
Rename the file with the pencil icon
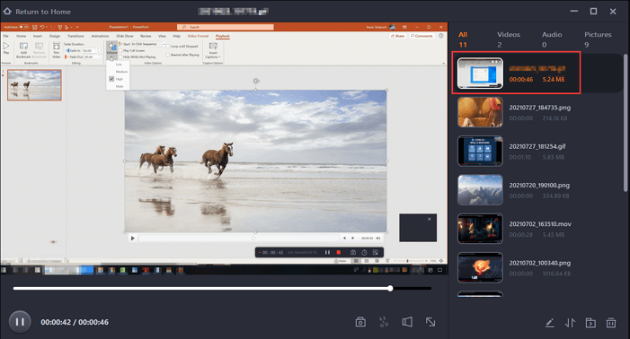(549, 323)
